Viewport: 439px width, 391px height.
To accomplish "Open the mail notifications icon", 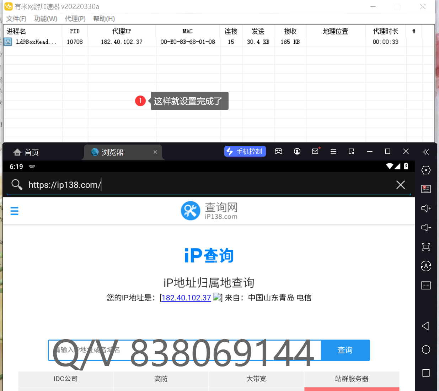I will click(x=315, y=152).
